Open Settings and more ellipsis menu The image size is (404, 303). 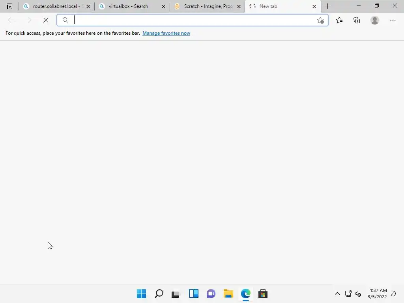(x=393, y=20)
